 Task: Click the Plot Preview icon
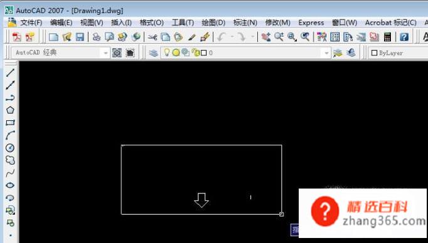109,37
